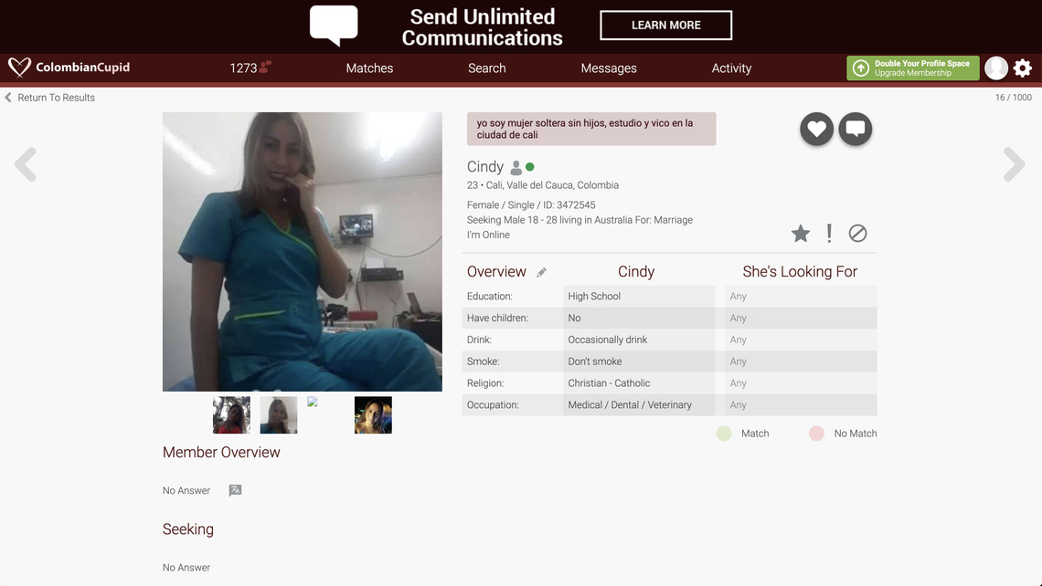Go back via Return To Results
This screenshot has height=586, width=1042.
coord(50,98)
